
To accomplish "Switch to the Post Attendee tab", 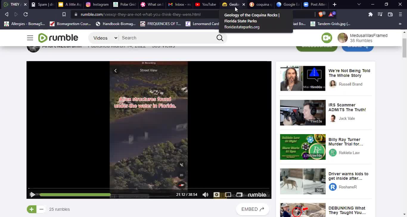I will 315,4.
